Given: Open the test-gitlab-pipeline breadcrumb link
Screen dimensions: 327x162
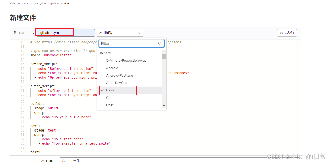Looking at the screenshot, I should coord(46,3).
